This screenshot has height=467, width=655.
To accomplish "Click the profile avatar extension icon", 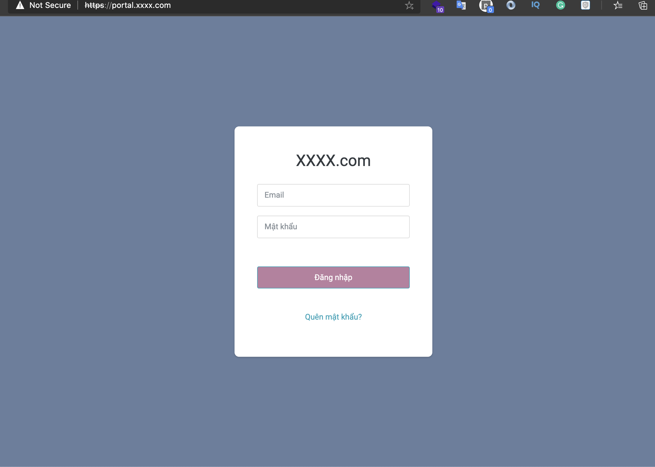I will click(485, 6).
